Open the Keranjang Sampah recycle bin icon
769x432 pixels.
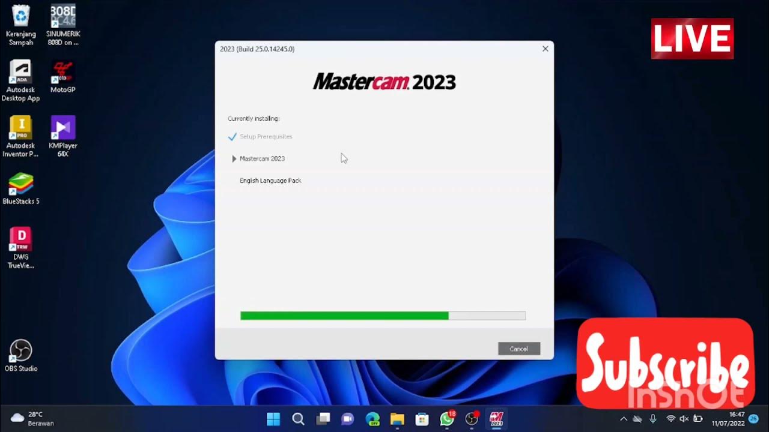21,25
